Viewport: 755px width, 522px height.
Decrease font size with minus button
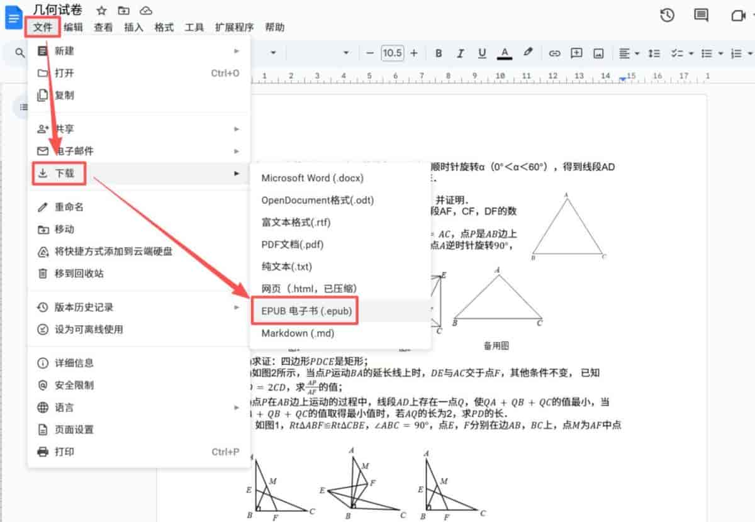click(x=370, y=53)
